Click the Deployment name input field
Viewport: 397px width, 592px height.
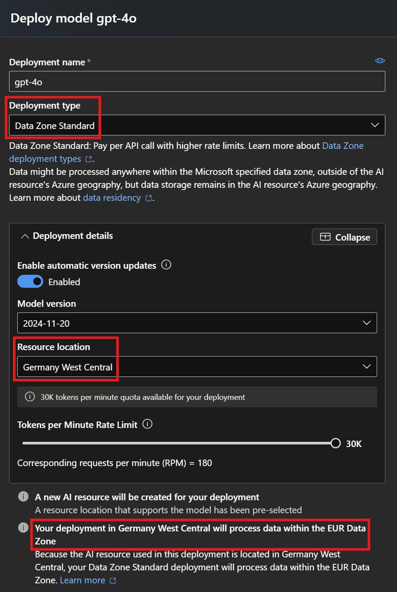click(197, 82)
